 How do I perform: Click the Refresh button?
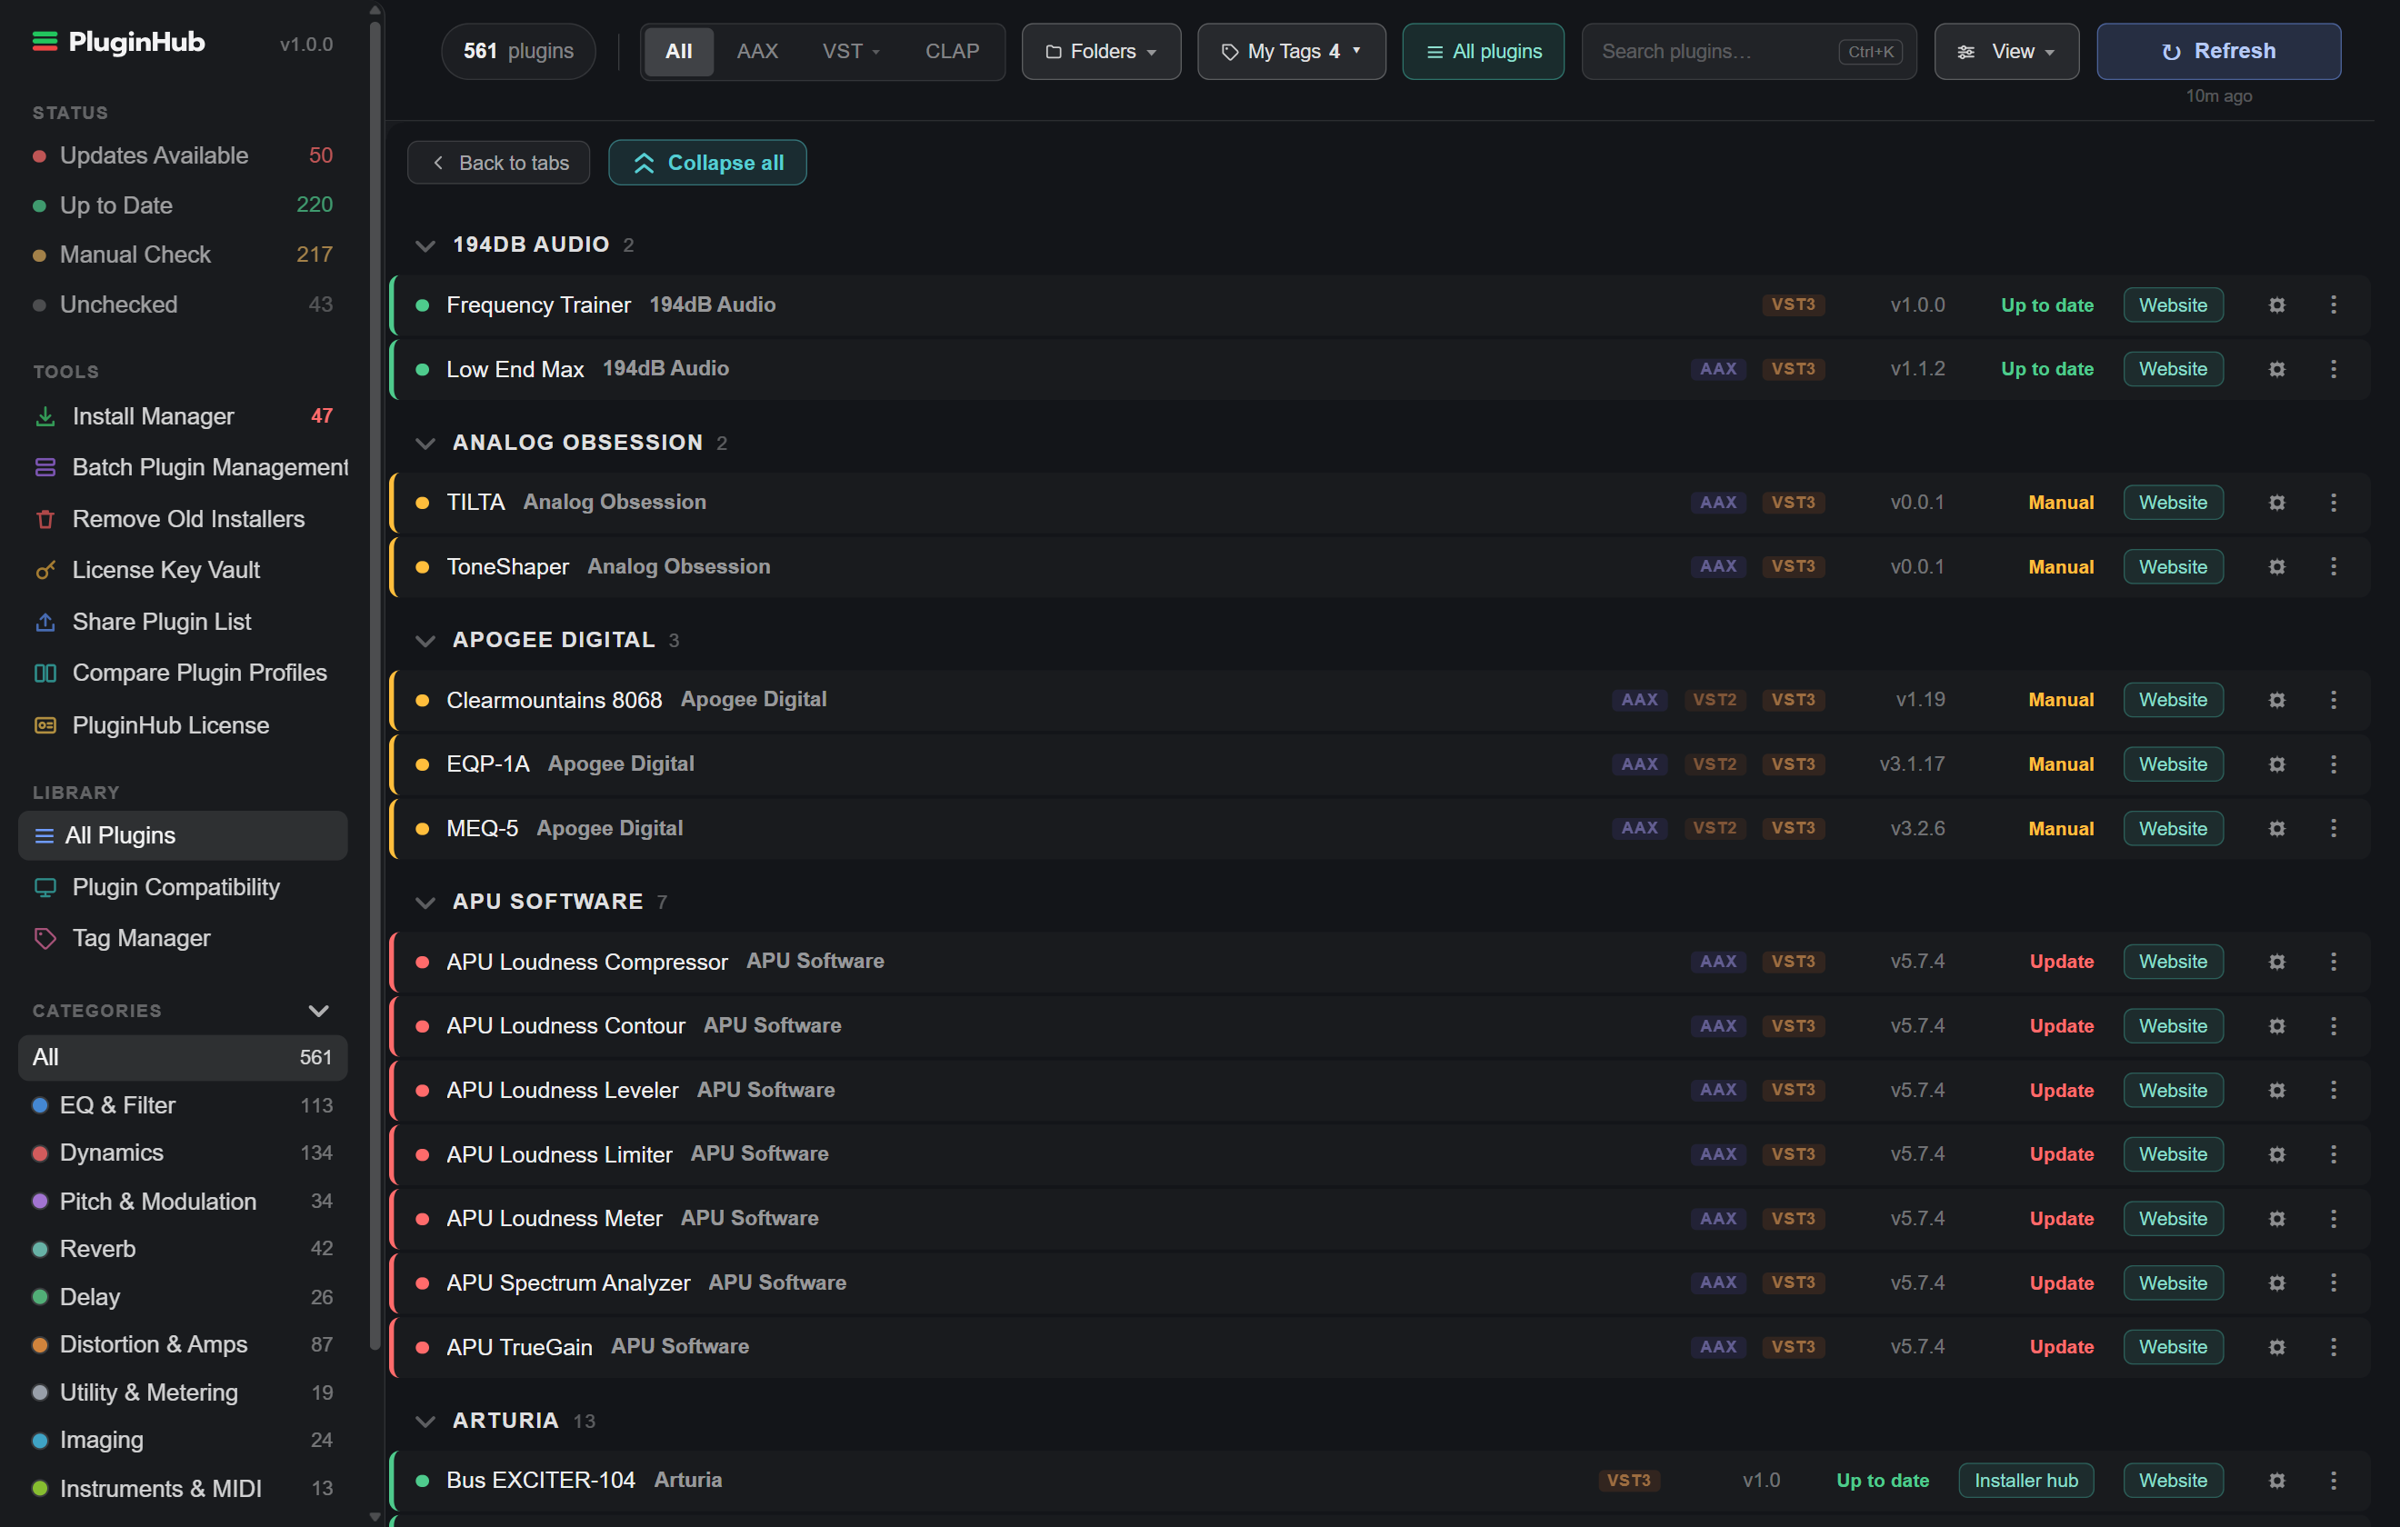tap(2218, 52)
